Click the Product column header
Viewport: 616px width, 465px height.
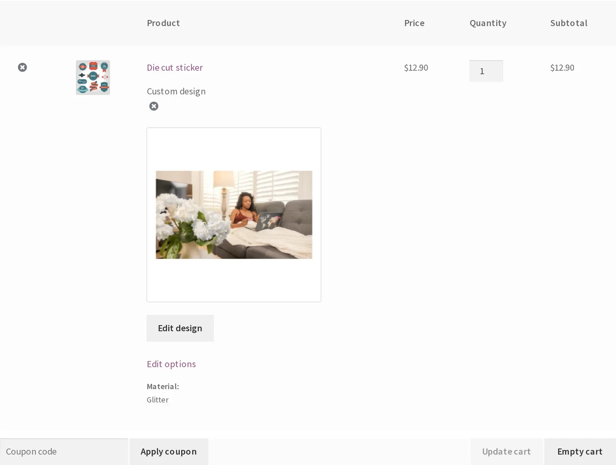(x=163, y=23)
